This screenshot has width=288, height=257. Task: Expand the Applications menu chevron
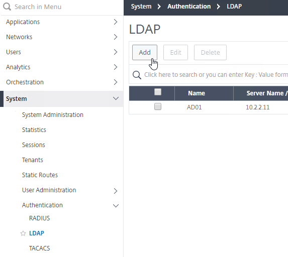click(115, 22)
